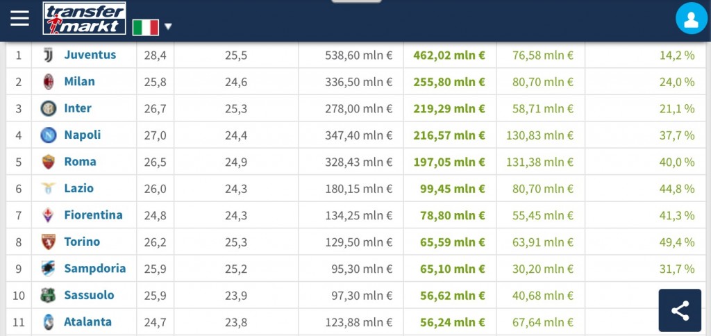Image resolution: width=711 pixels, height=336 pixels.
Task: Click Atalanta difference 67,64 mln €
Action: click(x=543, y=322)
